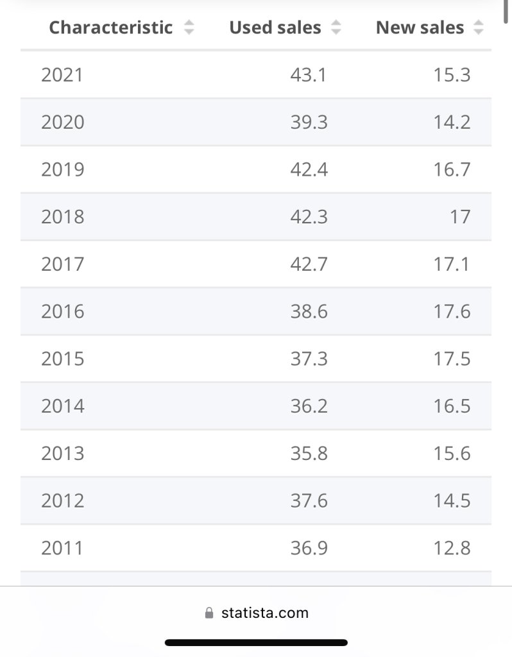Select the 2018 row label
Viewport: 512px width, 657px height.
(x=62, y=217)
